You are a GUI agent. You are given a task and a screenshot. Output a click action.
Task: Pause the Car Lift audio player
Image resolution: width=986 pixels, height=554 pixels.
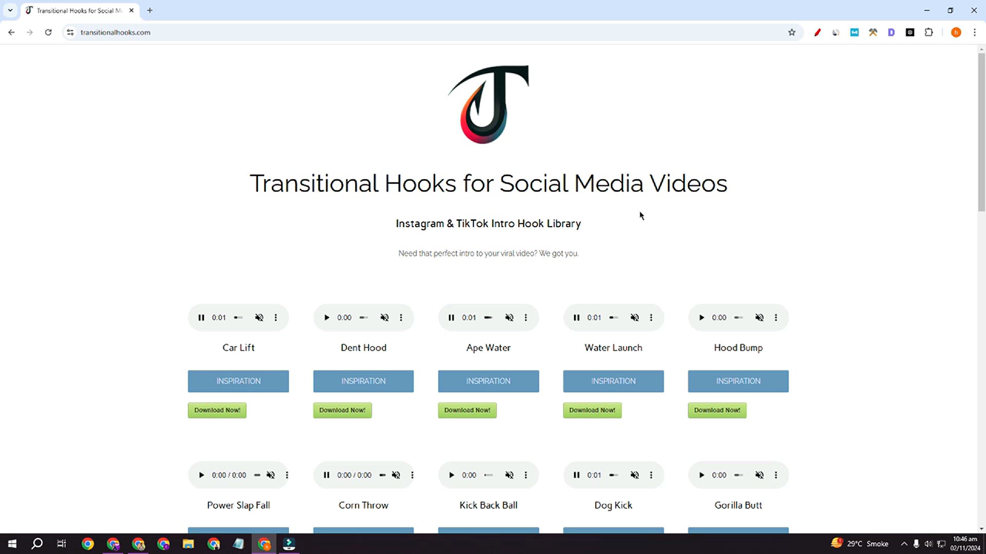[201, 318]
